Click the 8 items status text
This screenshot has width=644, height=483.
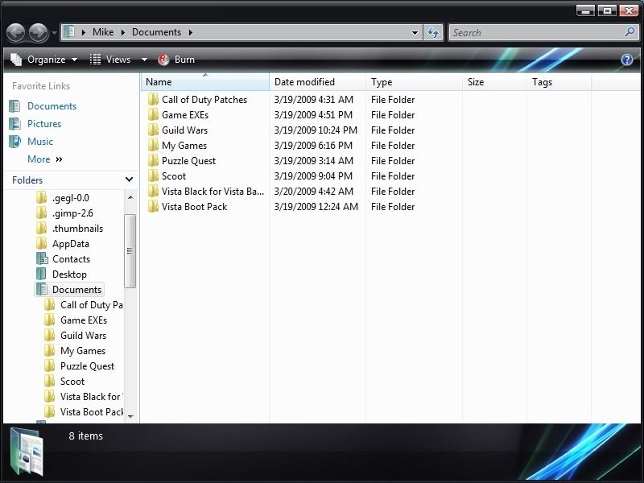[x=85, y=436]
